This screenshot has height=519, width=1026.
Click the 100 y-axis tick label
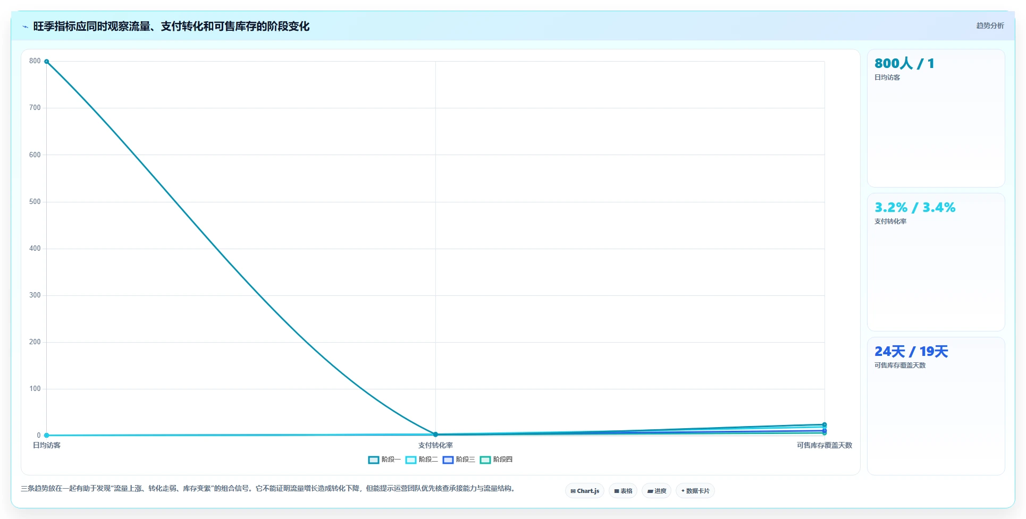tap(35, 389)
